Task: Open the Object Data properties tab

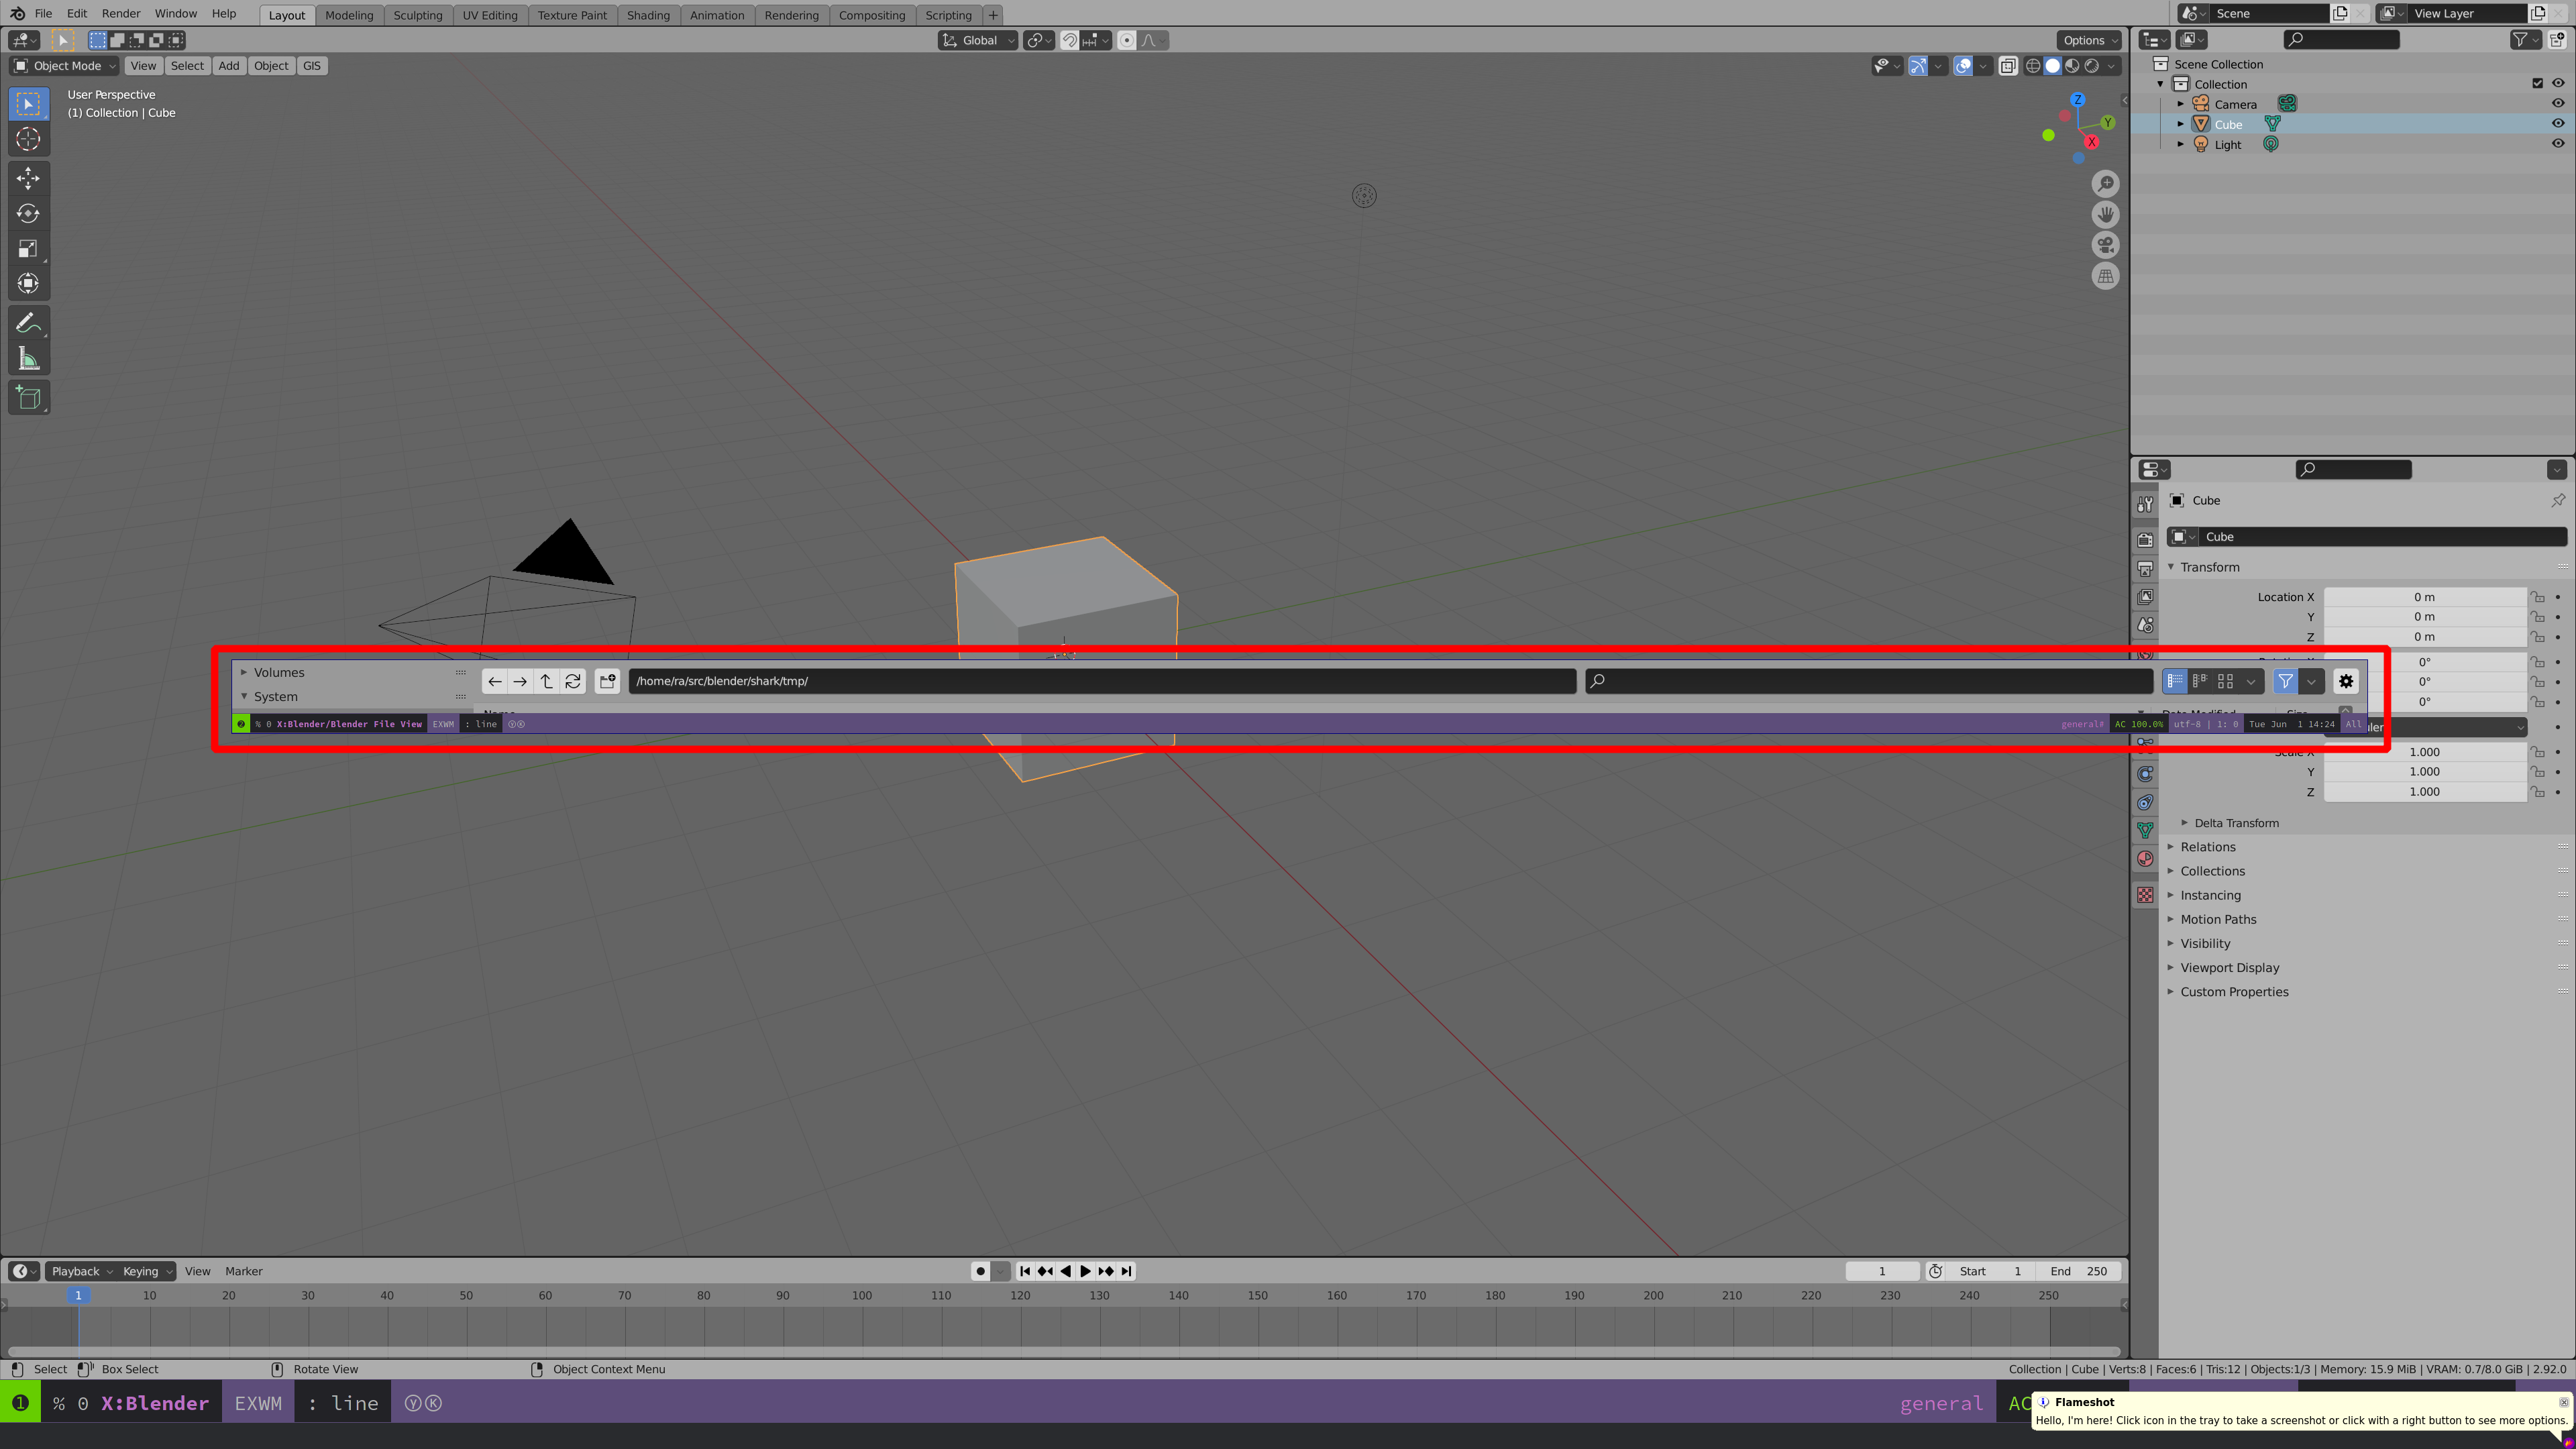Action: pyautogui.click(x=2145, y=830)
